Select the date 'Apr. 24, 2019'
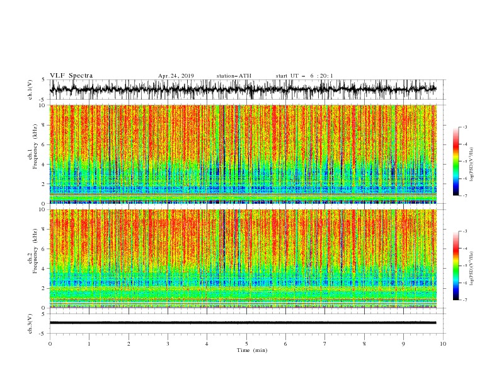Screen dimensions: 499x386 click(x=176, y=76)
